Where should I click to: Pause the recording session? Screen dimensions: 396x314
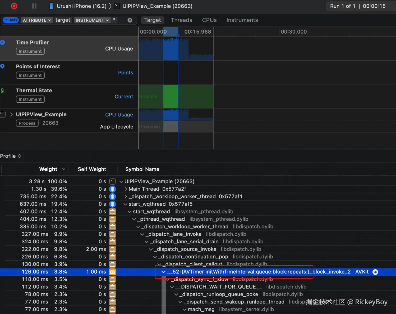point(34,6)
